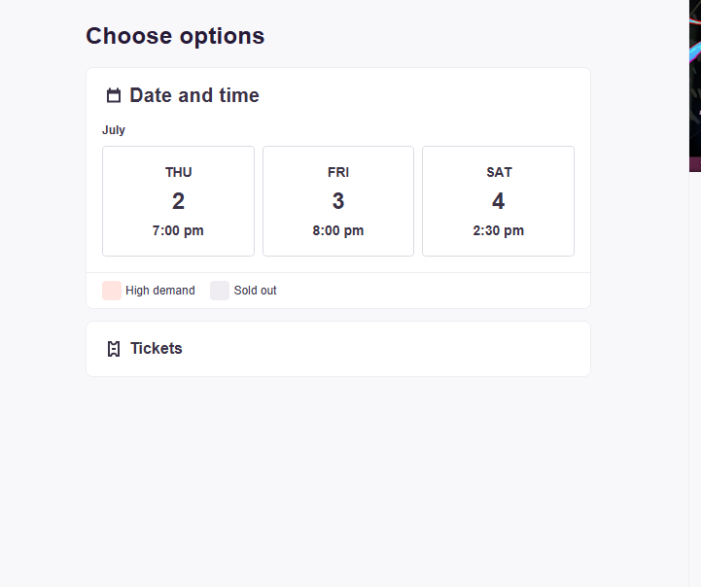Open the event image at right edge
Viewport: 701px width, 587px height.
click(x=694, y=86)
